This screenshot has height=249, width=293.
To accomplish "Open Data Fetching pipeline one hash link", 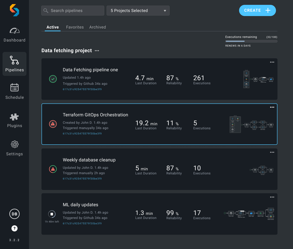I will pos(82,89).
